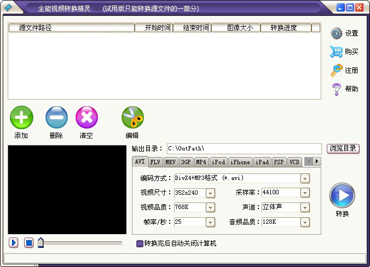Toggle auto shutdown after conversion checkbox
The width and height of the screenshot is (370, 267).
(x=140, y=243)
